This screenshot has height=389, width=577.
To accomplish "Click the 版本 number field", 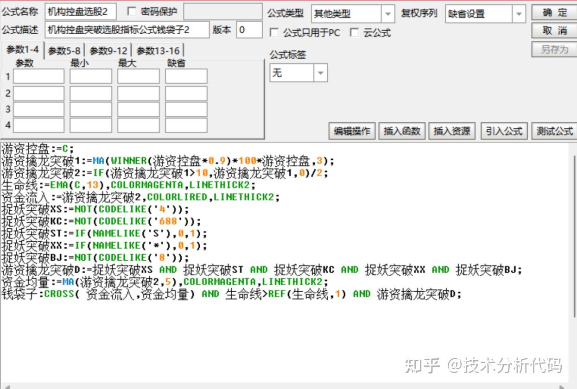I will (x=249, y=30).
